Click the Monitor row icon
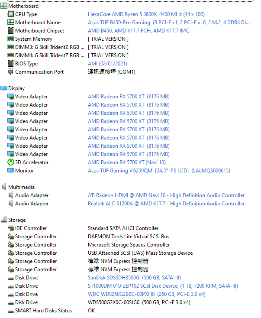This screenshot has width=261, height=318. [x=11, y=171]
